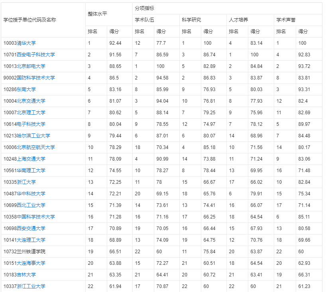Select the 学位授予单位代码及名称 header
The height and width of the screenshot is (292, 326).
click(x=30, y=20)
